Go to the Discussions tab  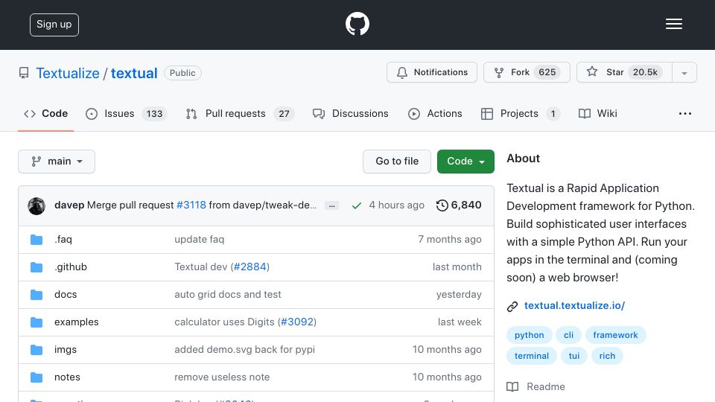pos(350,113)
